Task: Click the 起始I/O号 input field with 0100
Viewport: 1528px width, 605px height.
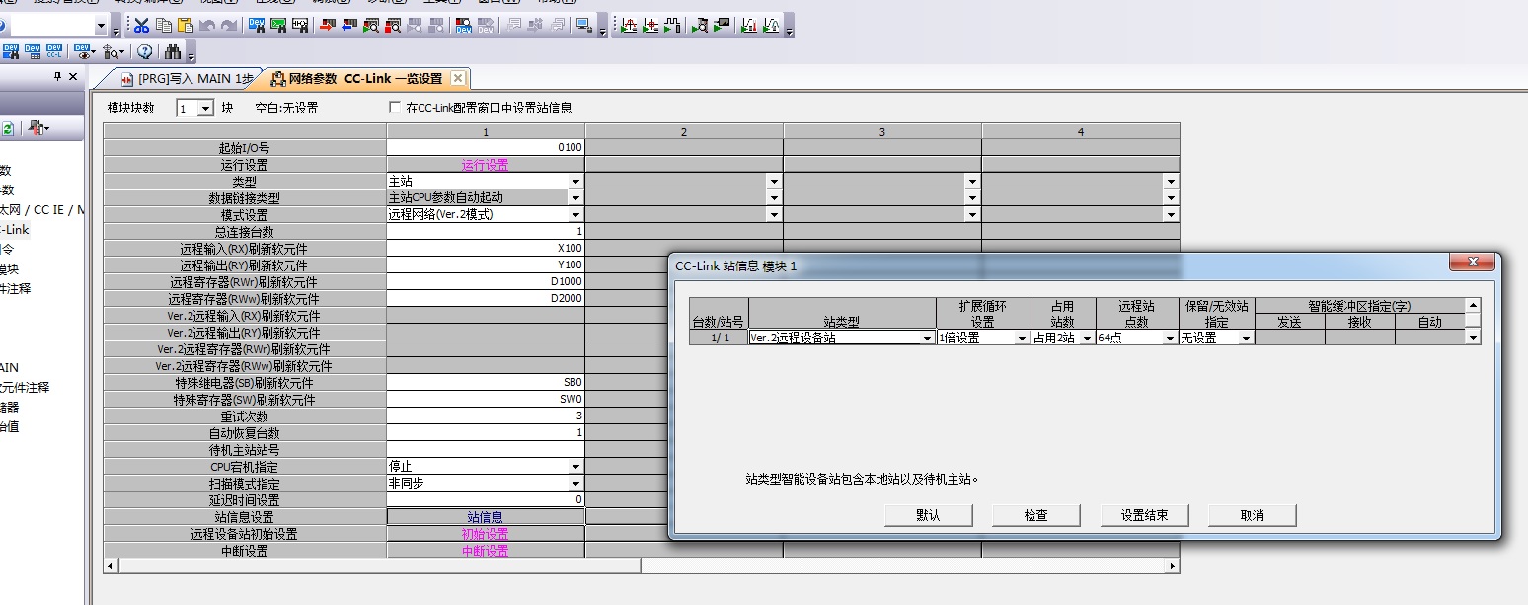Action: 486,148
